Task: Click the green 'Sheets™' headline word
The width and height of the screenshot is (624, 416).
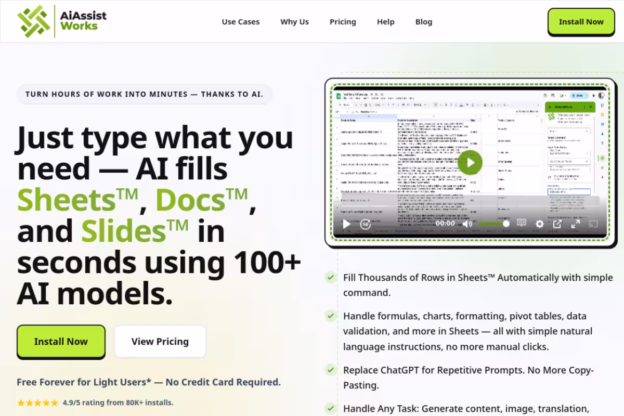Action: tap(78, 199)
